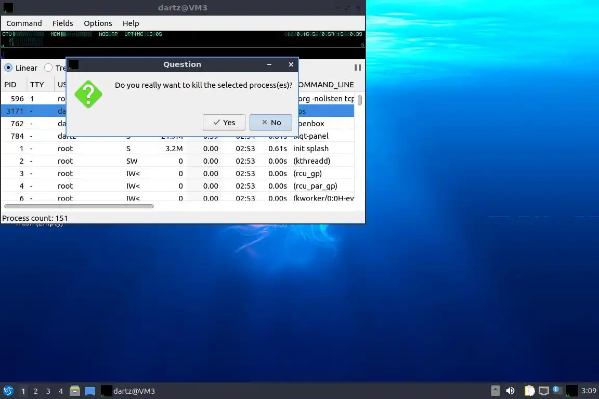Click the Question dialog window icon
Image resolution: width=599 pixels, height=399 pixels.
pyautogui.click(x=74, y=64)
